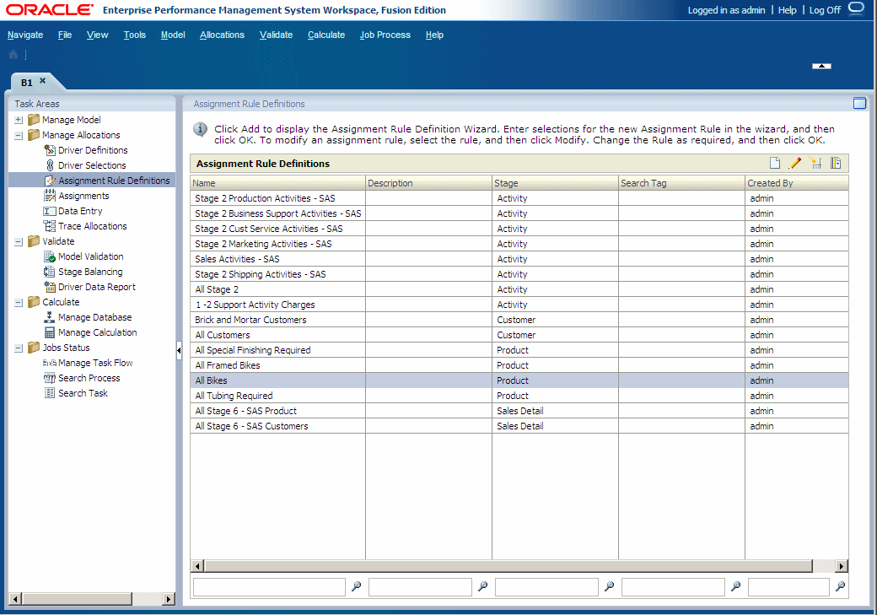
Task: Open the Validate menu
Action: (x=277, y=35)
